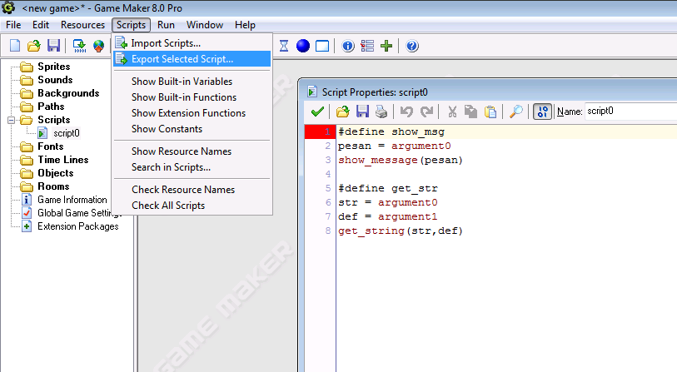677x372 pixels.
Task: Select script0 in resource tree
Action: (x=66, y=133)
